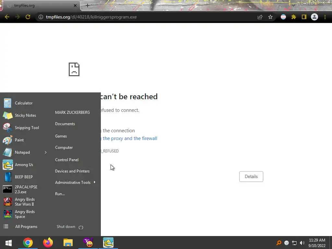Share this page using the share icon

[x=260, y=17]
